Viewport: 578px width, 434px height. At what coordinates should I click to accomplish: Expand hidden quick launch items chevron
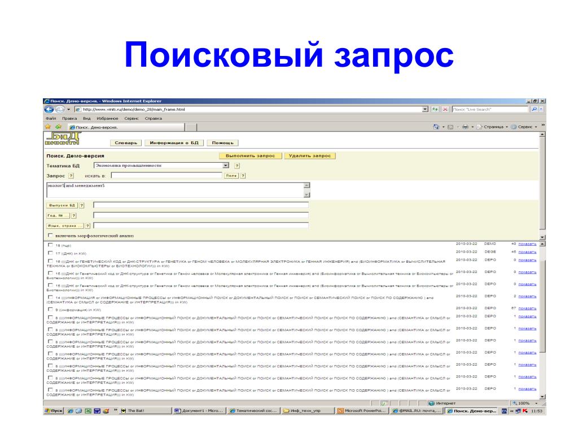[115, 410]
